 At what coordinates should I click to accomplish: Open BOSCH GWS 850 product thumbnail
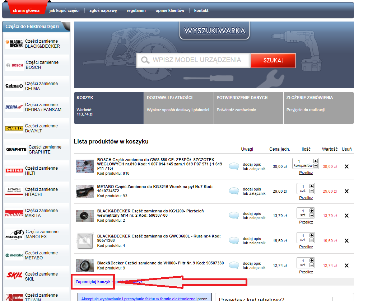(85, 166)
